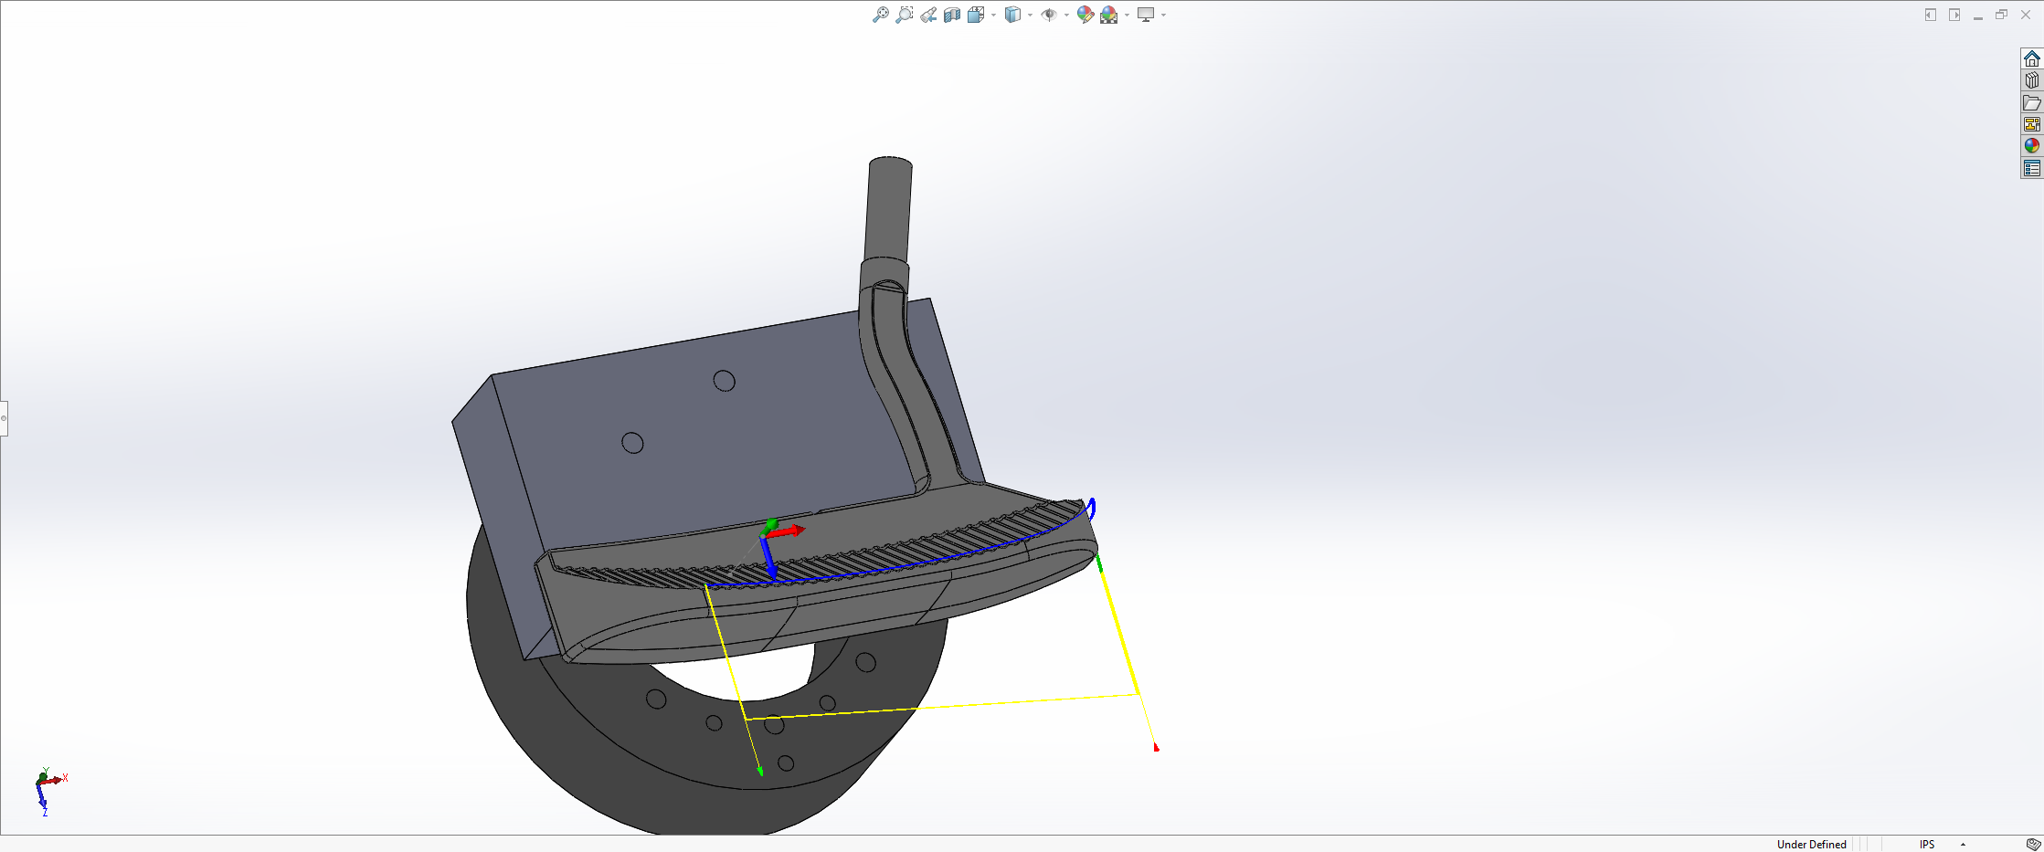Select the Zoom to Fit tool

click(x=881, y=14)
